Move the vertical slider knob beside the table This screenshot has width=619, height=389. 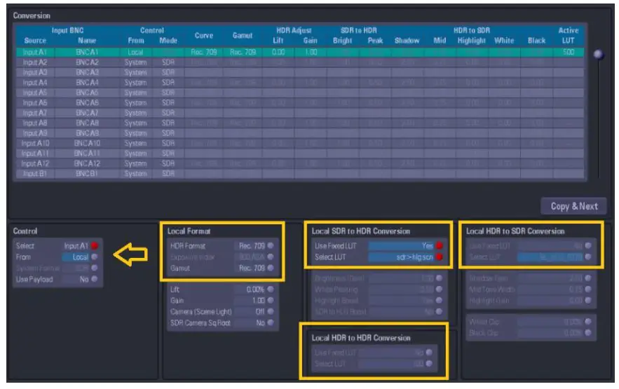[599, 55]
